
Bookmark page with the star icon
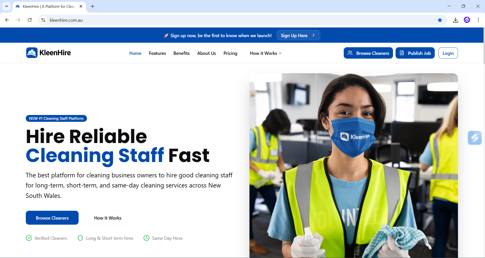[440, 20]
